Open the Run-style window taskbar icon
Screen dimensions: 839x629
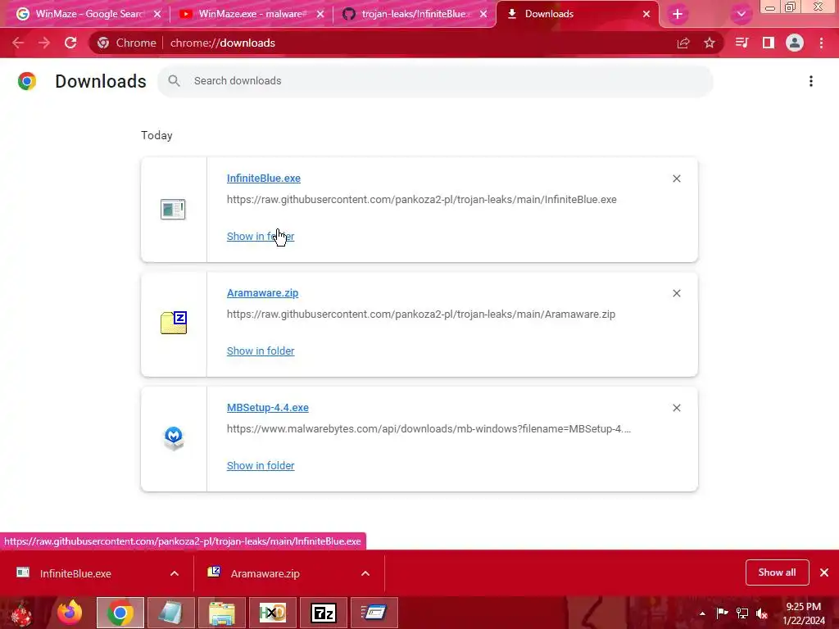[x=374, y=613]
